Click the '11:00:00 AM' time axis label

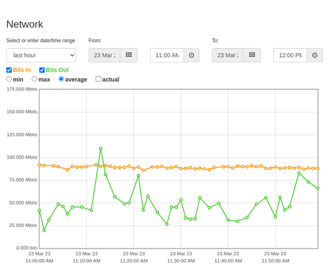(39, 261)
